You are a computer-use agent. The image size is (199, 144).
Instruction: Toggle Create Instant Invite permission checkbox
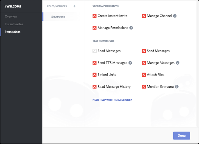click(94, 16)
